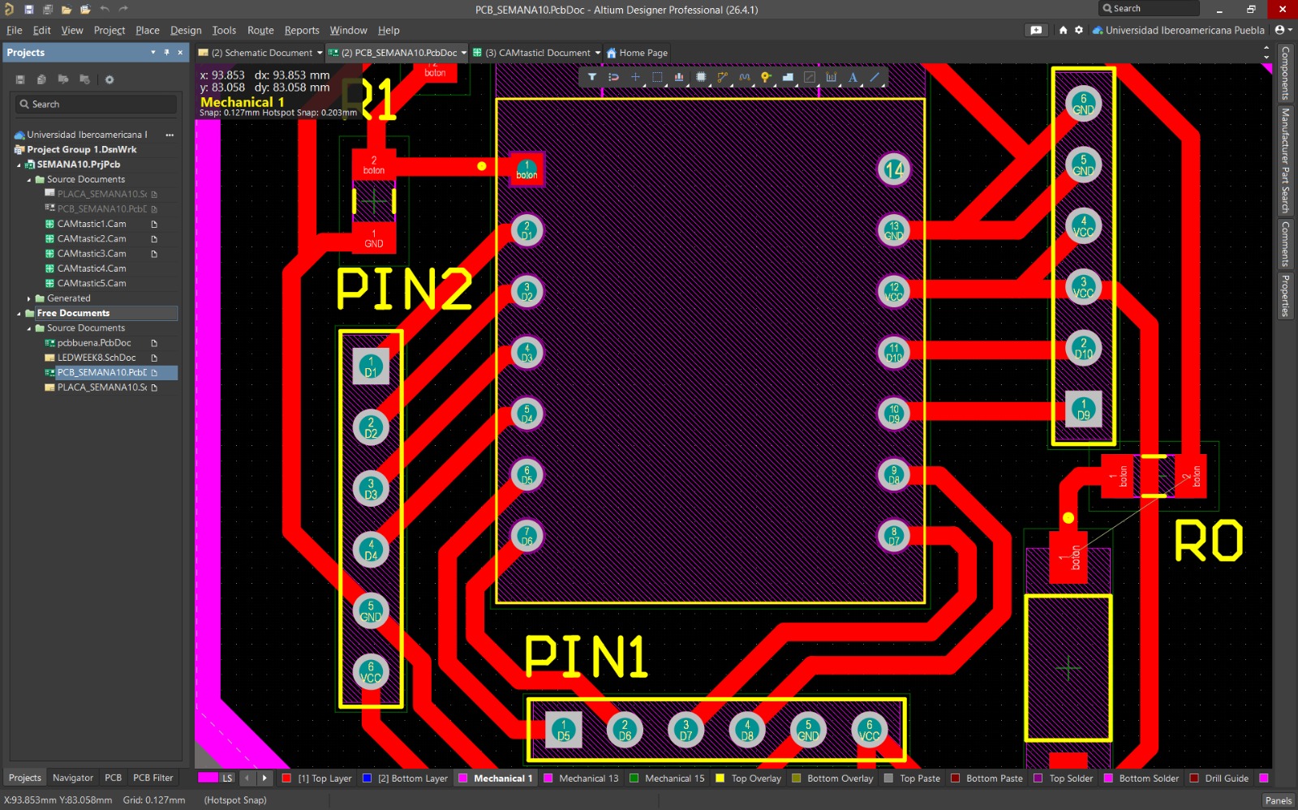Image resolution: width=1298 pixels, height=810 pixels.
Task: Click the Universidad Iberoamericana Puebla workspace button
Action: click(x=1178, y=30)
